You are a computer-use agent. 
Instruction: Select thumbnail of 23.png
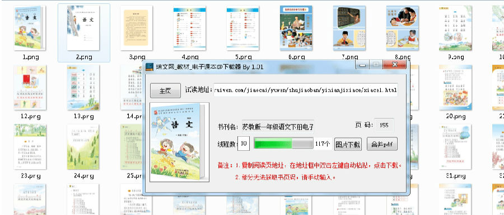tap(30, 147)
